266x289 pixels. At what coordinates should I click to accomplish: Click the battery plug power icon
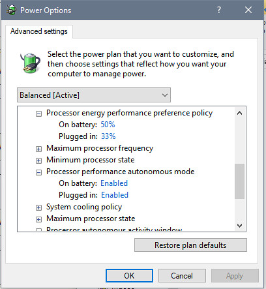tap(30, 63)
